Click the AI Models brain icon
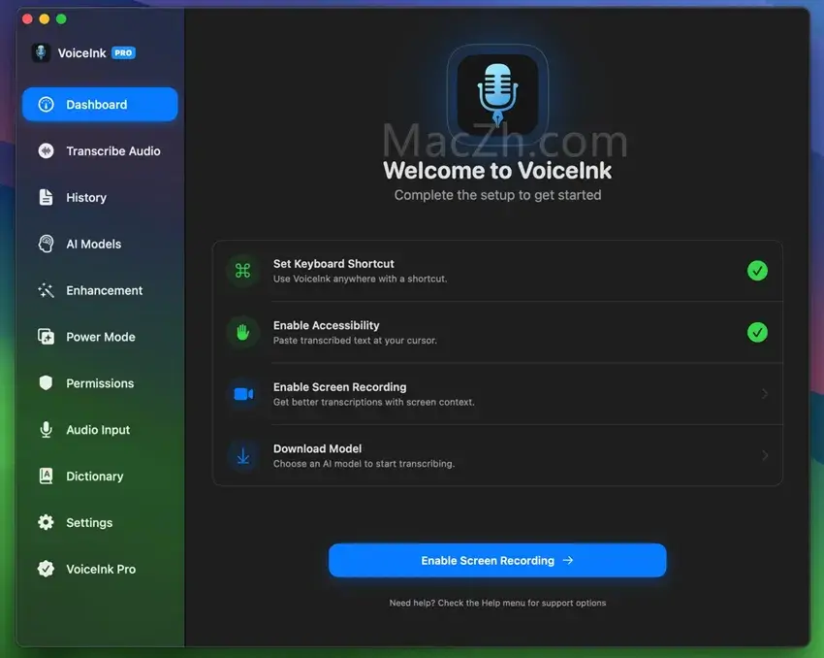This screenshot has width=824, height=658. click(x=47, y=244)
